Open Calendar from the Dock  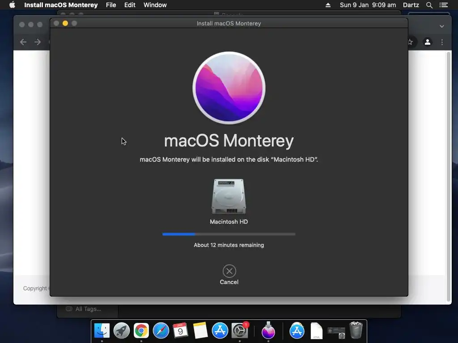(x=180, y=330)
